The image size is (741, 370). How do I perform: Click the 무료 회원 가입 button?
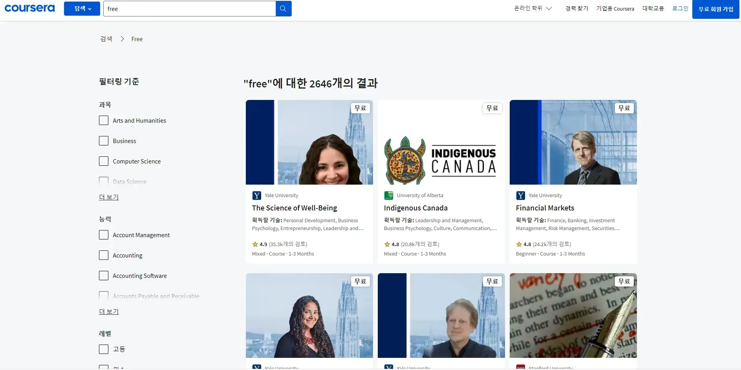(715, 9)
